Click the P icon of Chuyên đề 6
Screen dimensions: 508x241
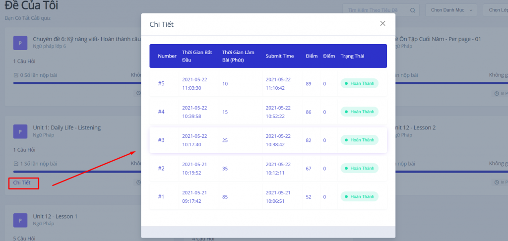(x=20, y=43)
